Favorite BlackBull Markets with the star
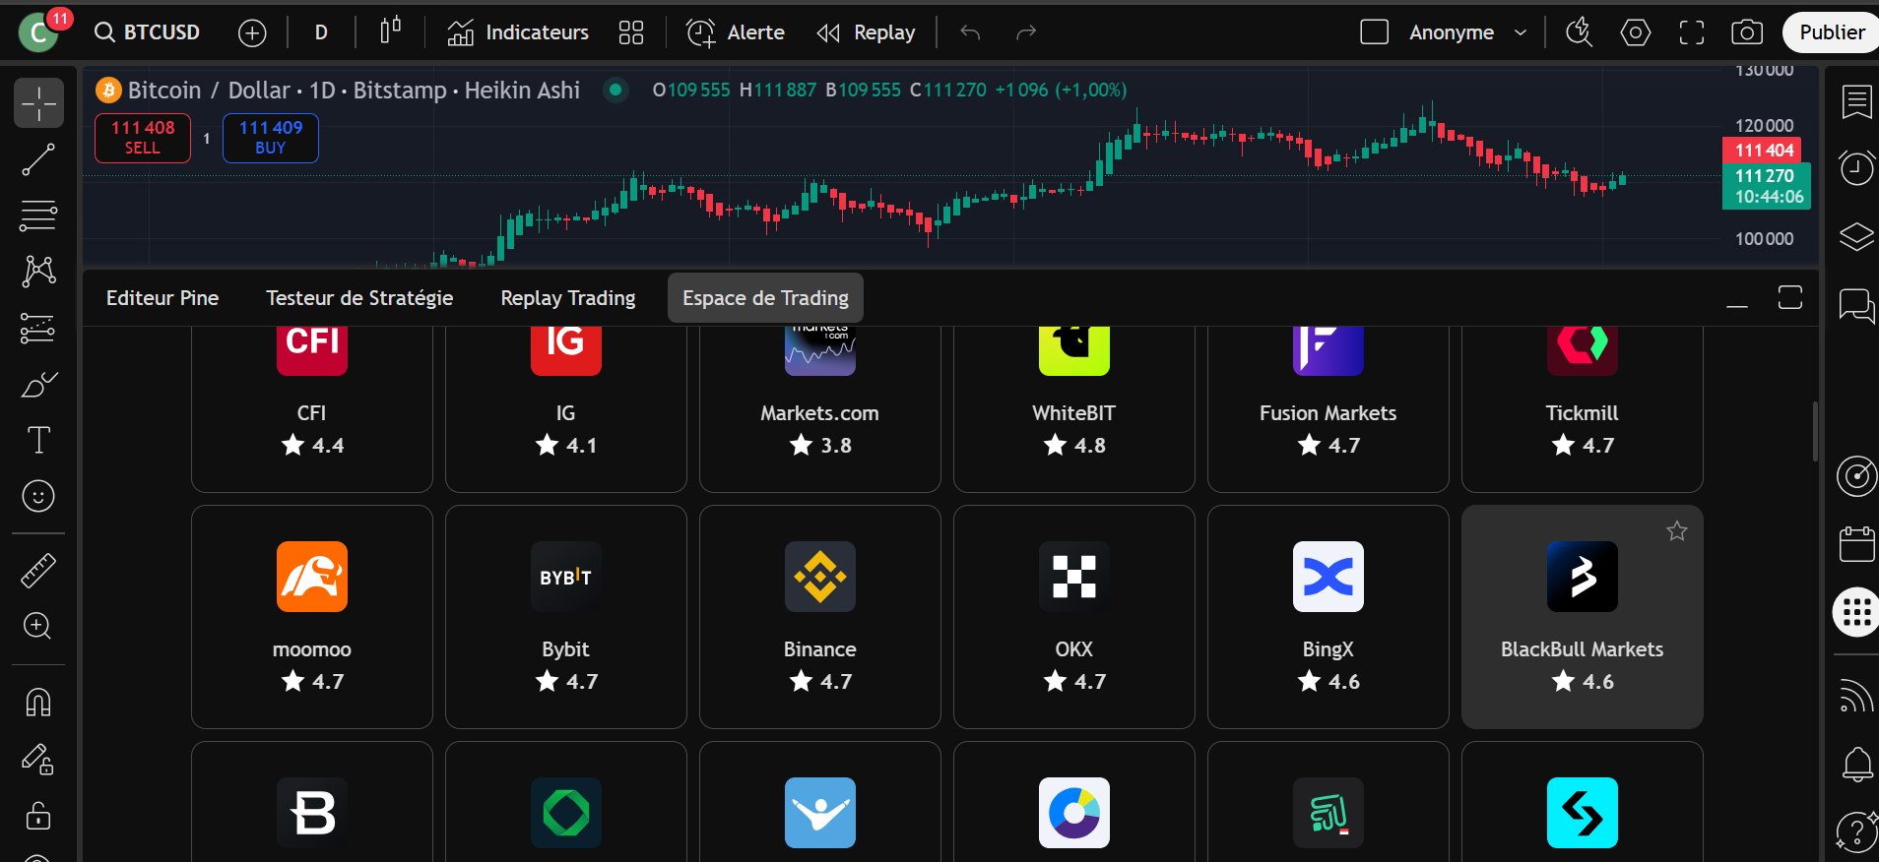 (x=1676, y=531)
